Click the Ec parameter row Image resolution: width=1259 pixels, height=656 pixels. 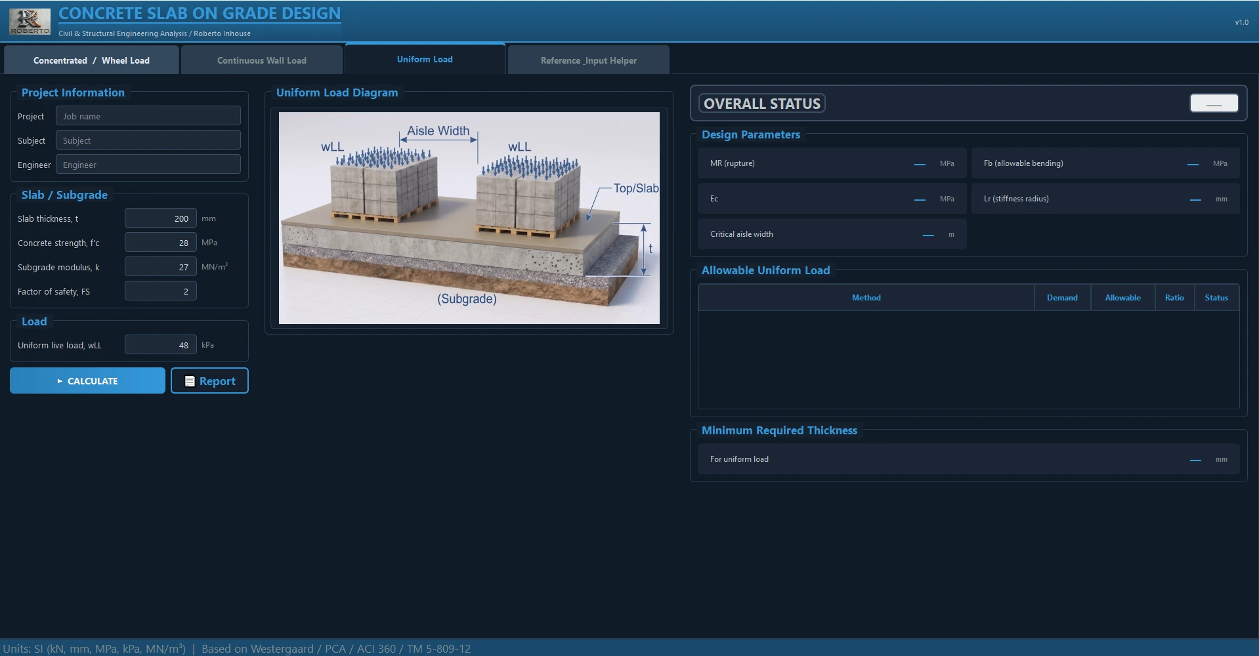(832, 199)
